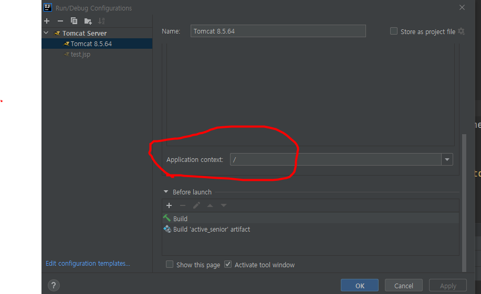The image size is (481, 294).
Task: Close the Run/Debug Configurations dialog
Action: tap(462, 8)
